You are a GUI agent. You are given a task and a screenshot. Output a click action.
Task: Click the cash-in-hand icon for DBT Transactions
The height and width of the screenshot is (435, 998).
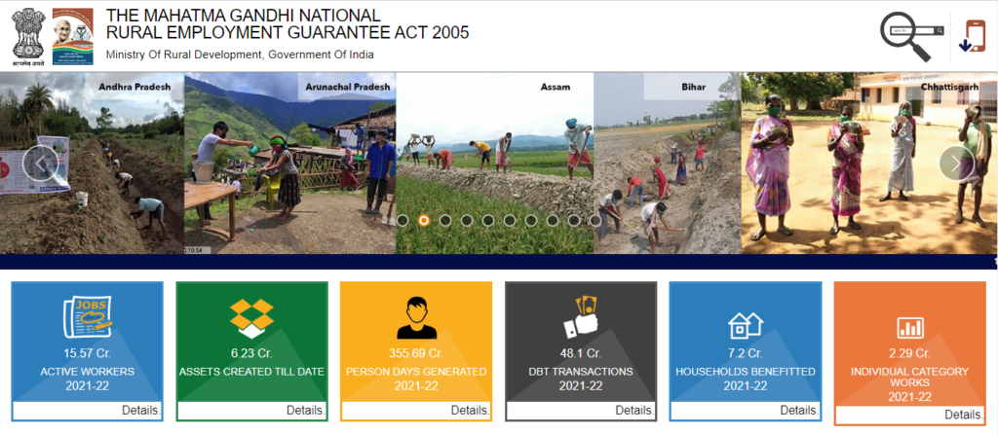pos(581,316)
